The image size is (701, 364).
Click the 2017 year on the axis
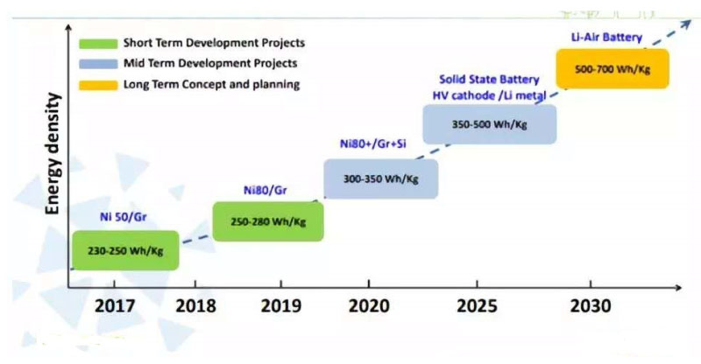click(116, 307)
